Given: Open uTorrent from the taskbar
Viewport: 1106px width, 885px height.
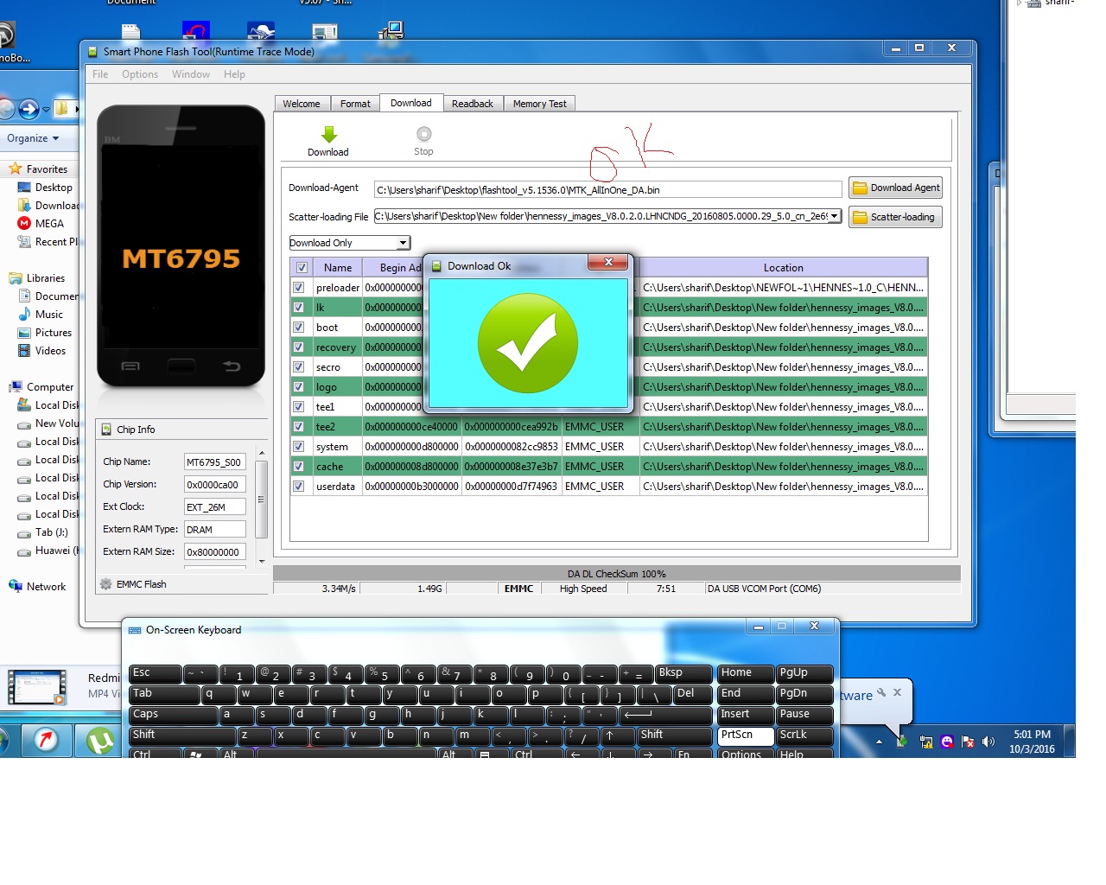Looking at the screenshot, I should tap(100, 741).
